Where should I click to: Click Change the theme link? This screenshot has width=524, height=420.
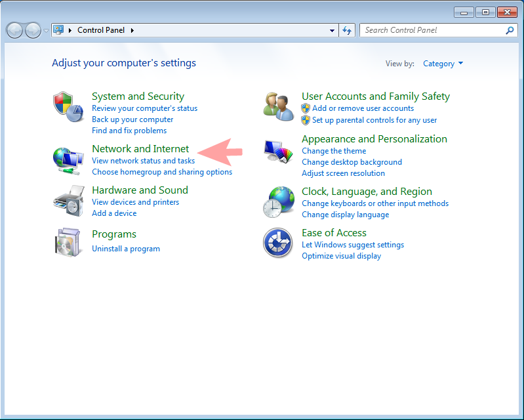tap(334, 151)
